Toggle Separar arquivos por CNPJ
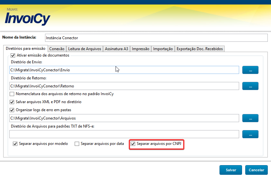Viewport: 271px width, 178px height. pos(133,144)
